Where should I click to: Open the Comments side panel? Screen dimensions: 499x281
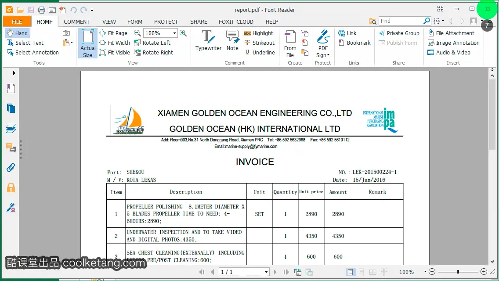pyautogui.click(x=11, y=148)
